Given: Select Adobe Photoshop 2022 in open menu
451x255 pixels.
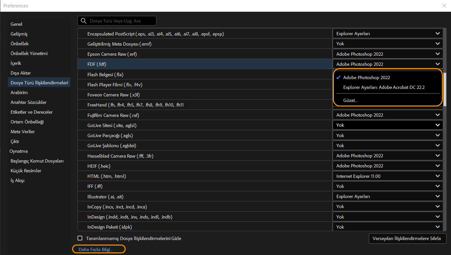Looking at the screenshot, I should [366, 78].
